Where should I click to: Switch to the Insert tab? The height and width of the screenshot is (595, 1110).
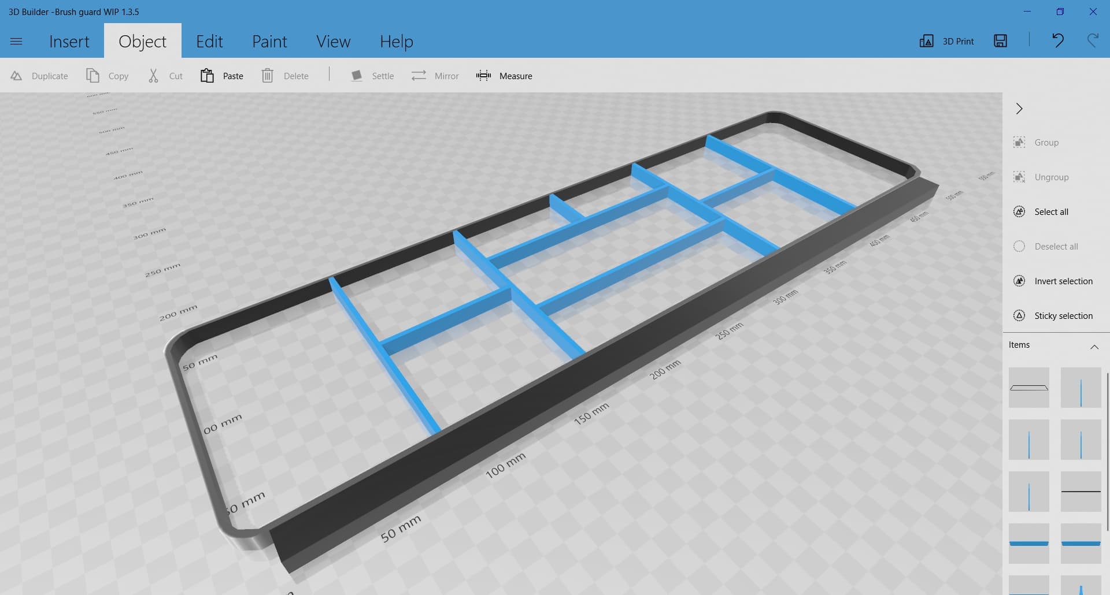69,42
